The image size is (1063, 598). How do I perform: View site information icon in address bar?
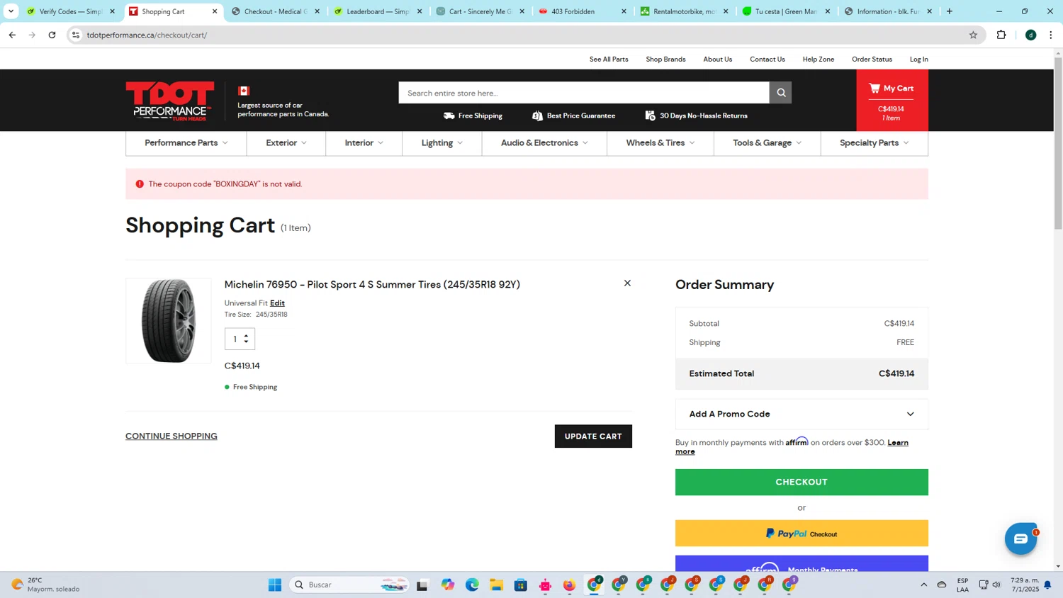pos(76,35)
